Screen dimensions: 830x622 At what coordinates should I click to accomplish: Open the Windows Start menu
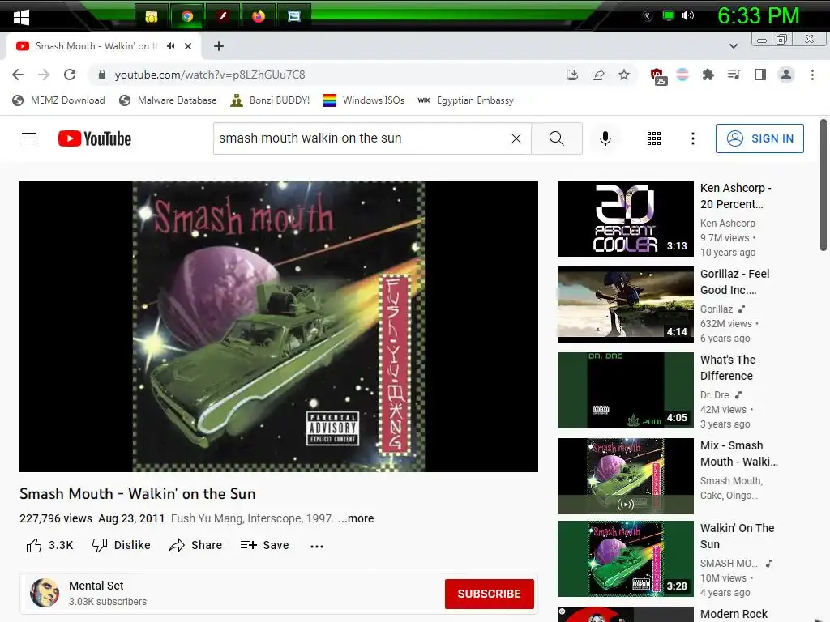point(21,17)
